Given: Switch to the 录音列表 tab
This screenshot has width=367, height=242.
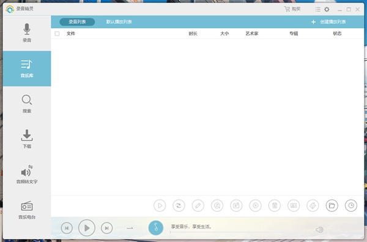Looking at the screenshot, I should point(77,22).
